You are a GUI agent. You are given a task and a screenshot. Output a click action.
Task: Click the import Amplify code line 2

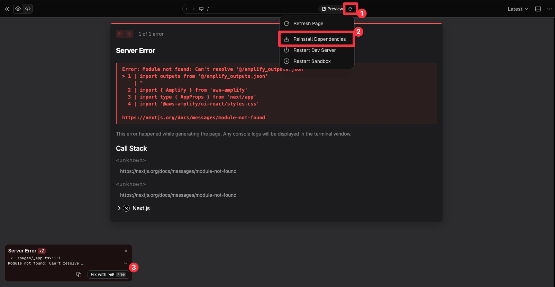[188, 90]
